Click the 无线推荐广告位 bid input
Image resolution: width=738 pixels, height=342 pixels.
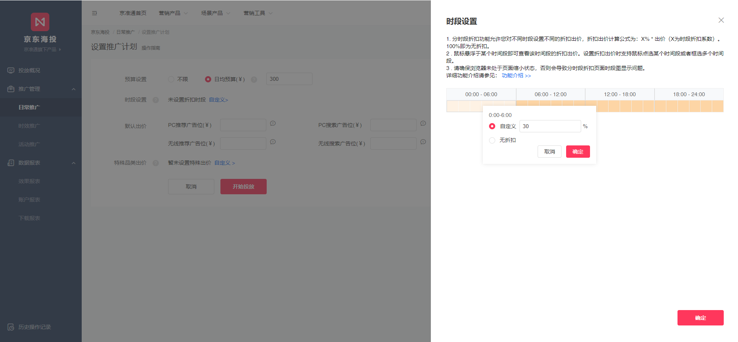coord(243,143)
